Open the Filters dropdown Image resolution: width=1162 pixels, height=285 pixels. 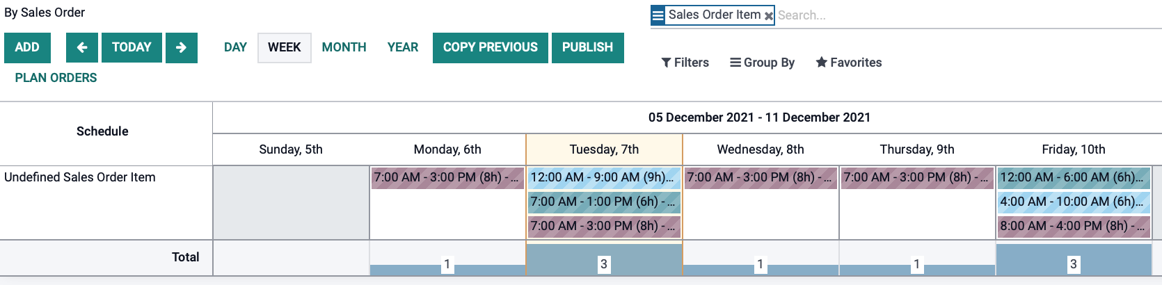(x=685, y=63)
